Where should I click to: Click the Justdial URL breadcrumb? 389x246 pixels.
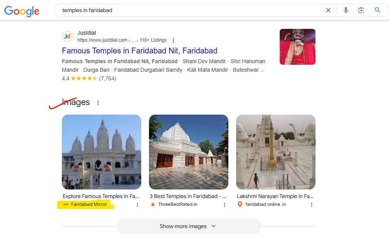click(117, 40)
